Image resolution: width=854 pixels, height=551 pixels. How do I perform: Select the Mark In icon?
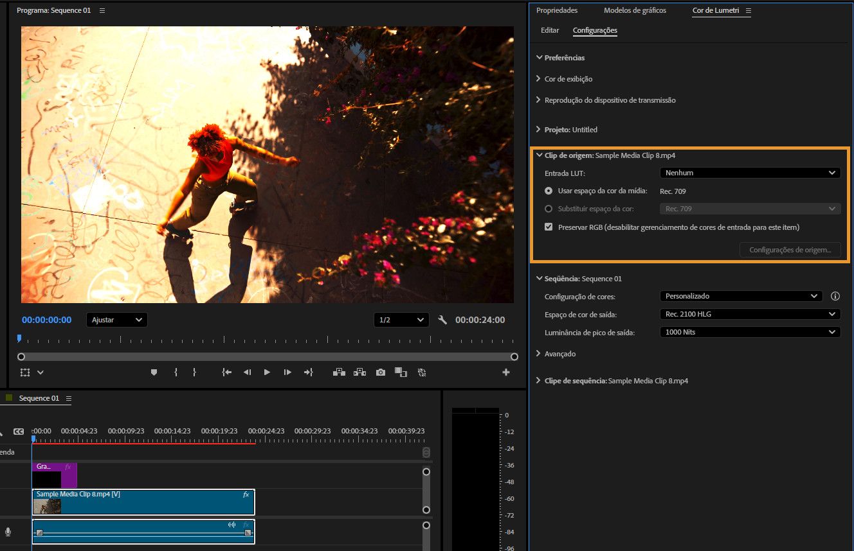175,372
